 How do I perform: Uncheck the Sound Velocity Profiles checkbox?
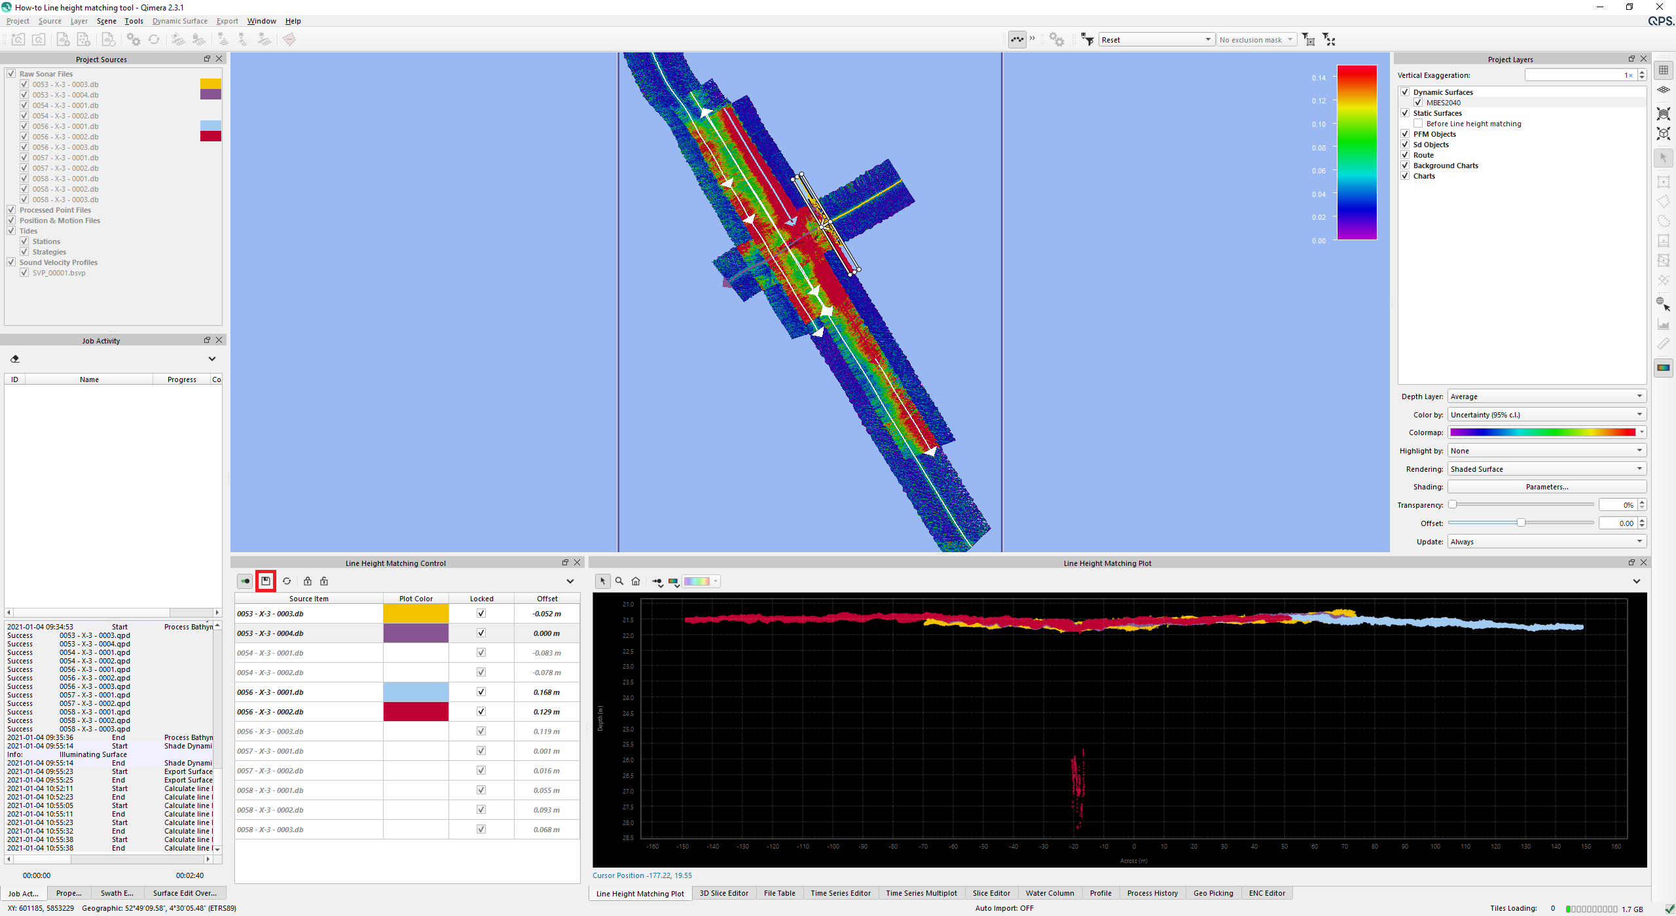(x=11, y=262)
